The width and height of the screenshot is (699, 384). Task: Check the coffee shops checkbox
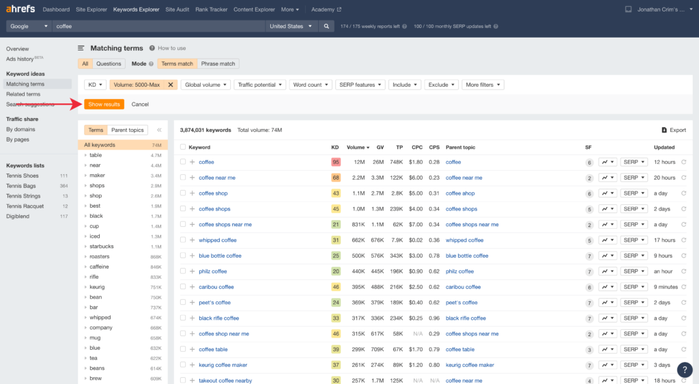183,208
